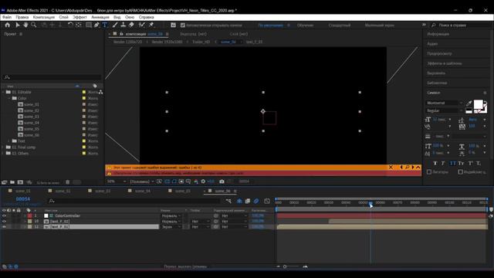Select the Selection arrow tool

click(18, 25)
